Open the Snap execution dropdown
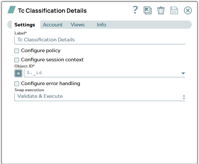 pos(100,97)
